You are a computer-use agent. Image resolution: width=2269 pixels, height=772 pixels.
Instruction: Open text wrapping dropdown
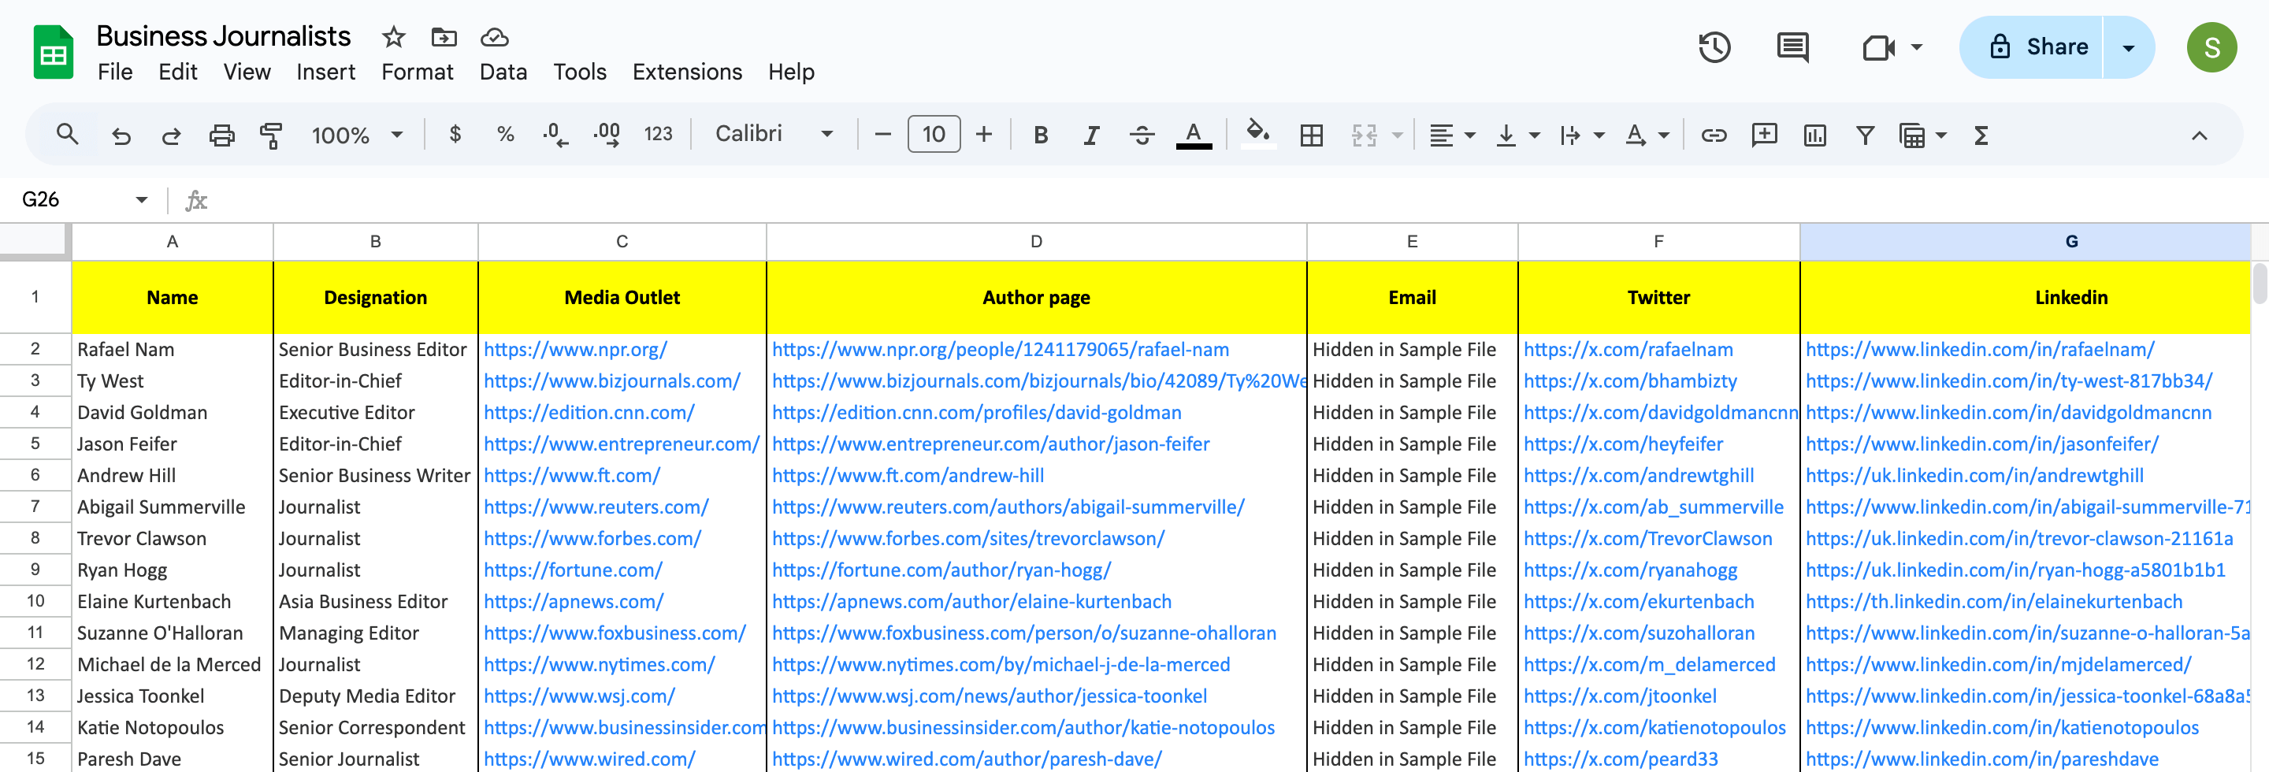1582,135
